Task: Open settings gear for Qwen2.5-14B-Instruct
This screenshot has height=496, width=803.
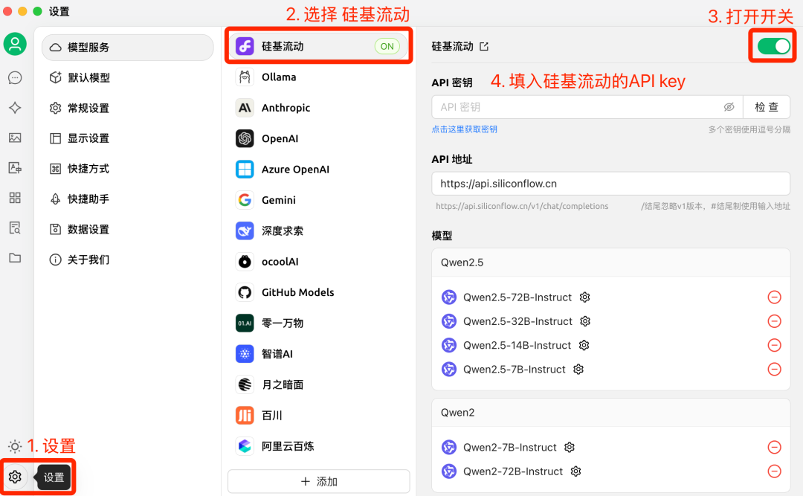Action: 584,345
